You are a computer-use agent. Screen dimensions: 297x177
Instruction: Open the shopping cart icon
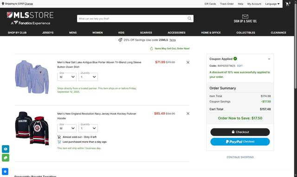[x=288, y=4]
